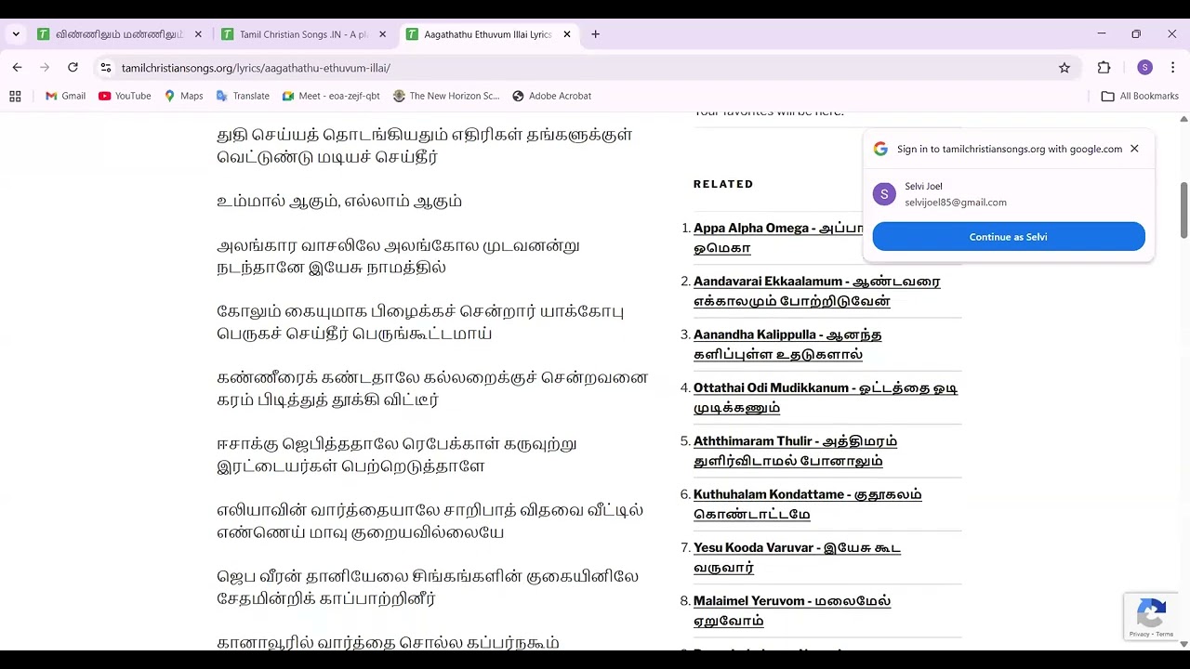
Task: Open the Maps bookmark
Action: pos(183,96)
